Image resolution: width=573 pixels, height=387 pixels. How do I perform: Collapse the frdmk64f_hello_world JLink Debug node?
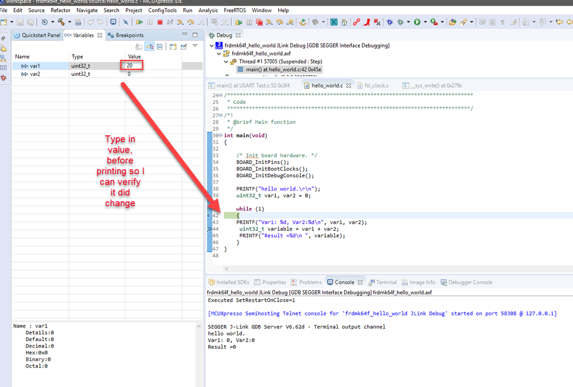tap(212, 46)
